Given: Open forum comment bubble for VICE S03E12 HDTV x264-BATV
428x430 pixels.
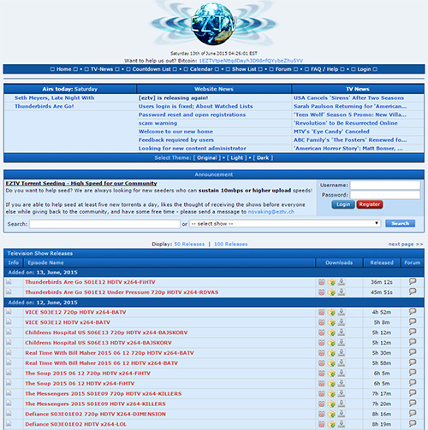Looking at the screenshot, I should click(x=413, y=321).
